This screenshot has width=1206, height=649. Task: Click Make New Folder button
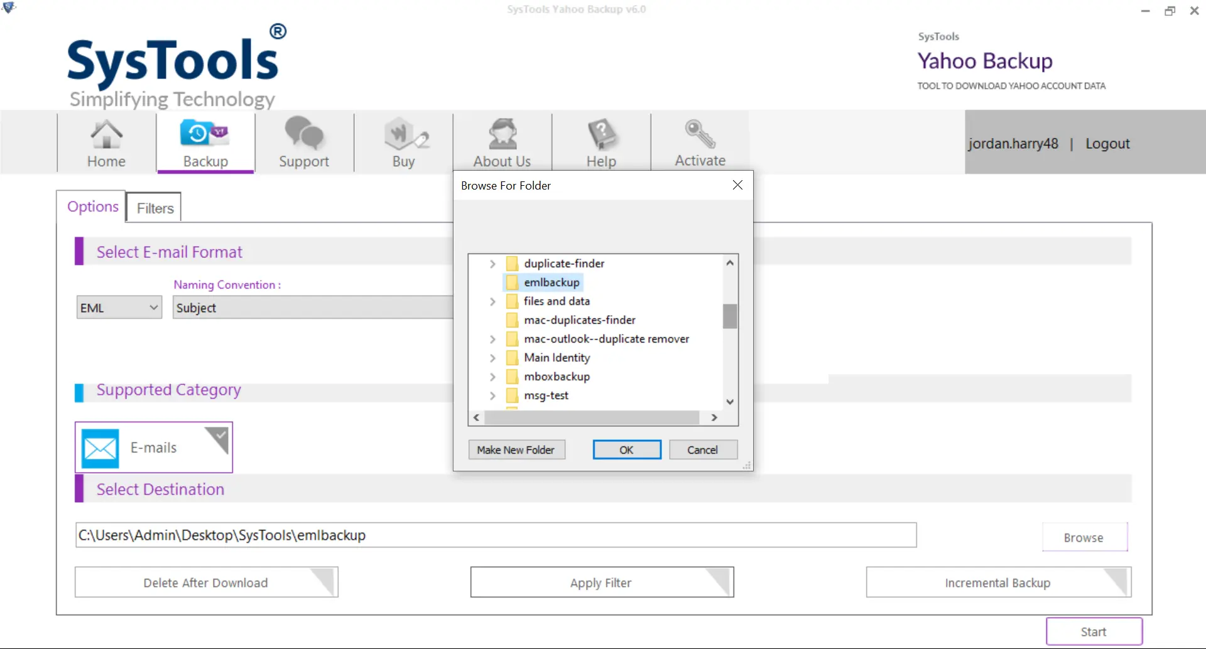516,449
